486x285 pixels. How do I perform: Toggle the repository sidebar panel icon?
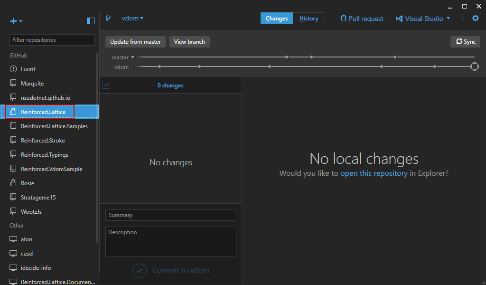[x=91, y=21]
